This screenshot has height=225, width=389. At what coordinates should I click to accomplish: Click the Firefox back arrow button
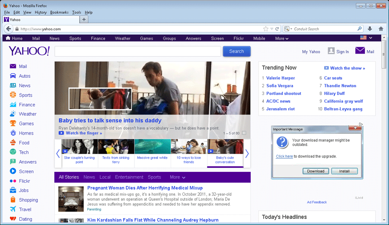coord(8,29)
